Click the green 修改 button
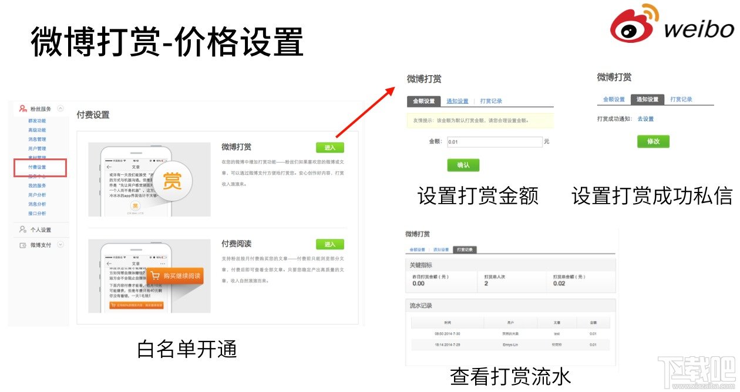This screenshot has height=392, width=740. tap(653, 141)
